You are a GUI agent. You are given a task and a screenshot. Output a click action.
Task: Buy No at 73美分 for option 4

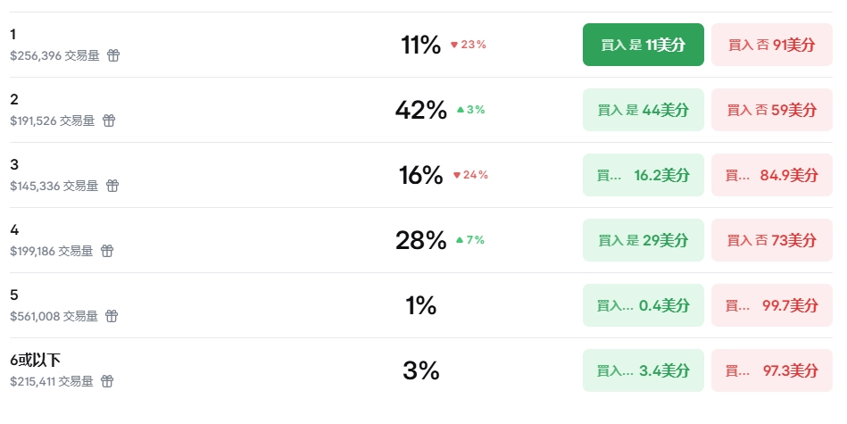pos(772,240)
